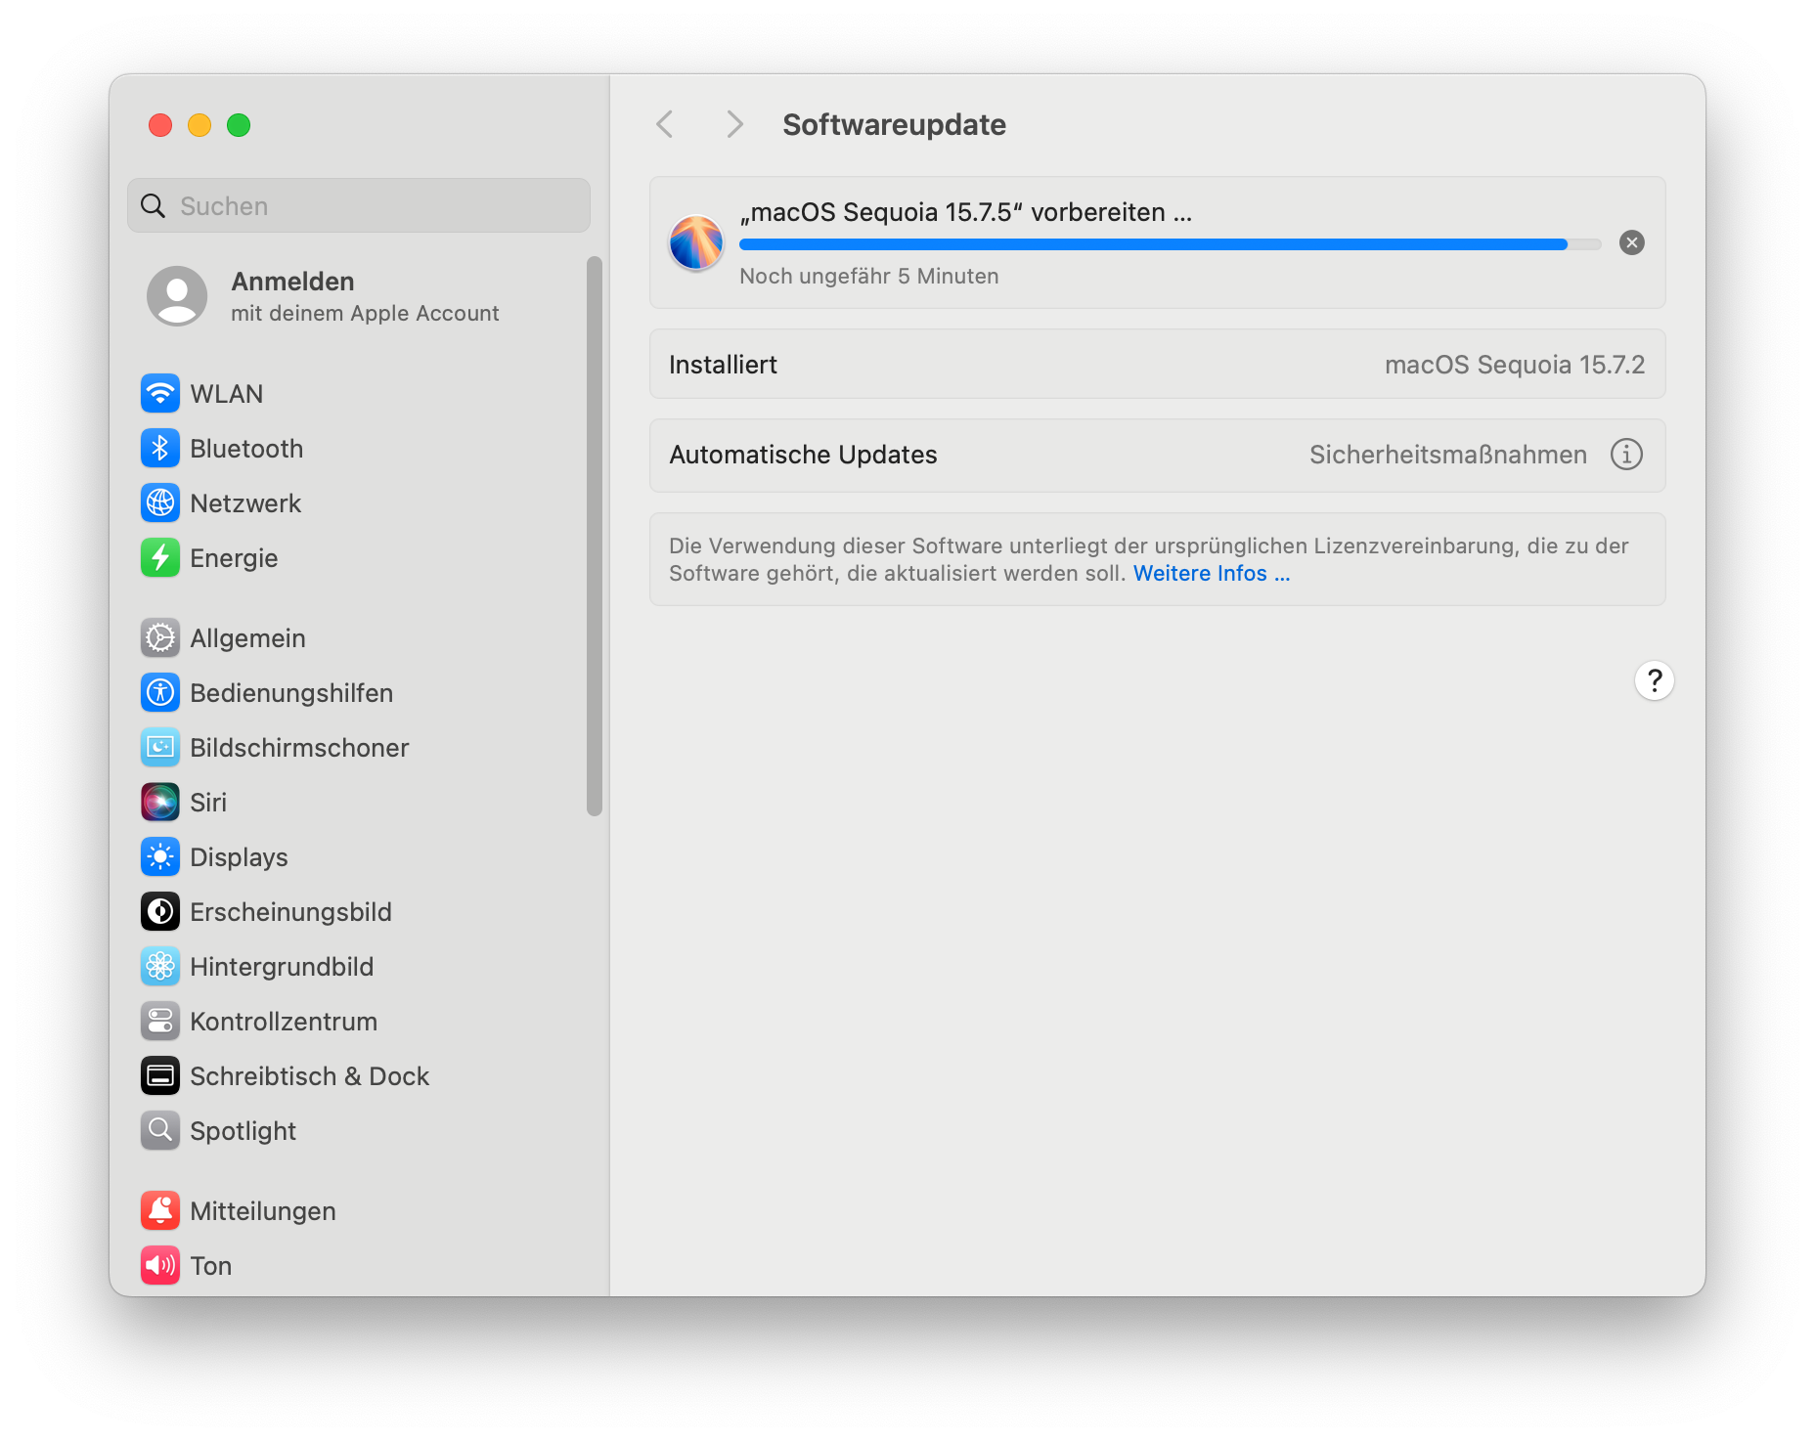Open the Mitteilungen bell icon
The height and width of the screenshot is (1441, 1815).
[x=160, y=1211]
